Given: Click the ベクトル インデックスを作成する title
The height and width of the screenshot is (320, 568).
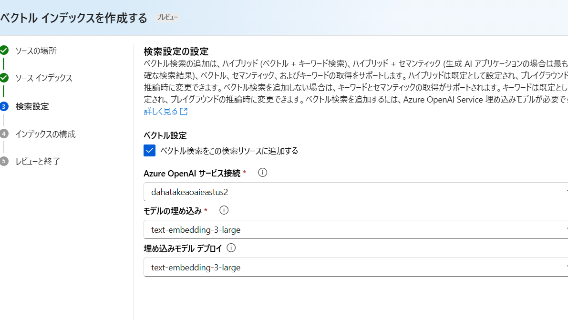Looking at the screenshot, I should coord(73,18).
